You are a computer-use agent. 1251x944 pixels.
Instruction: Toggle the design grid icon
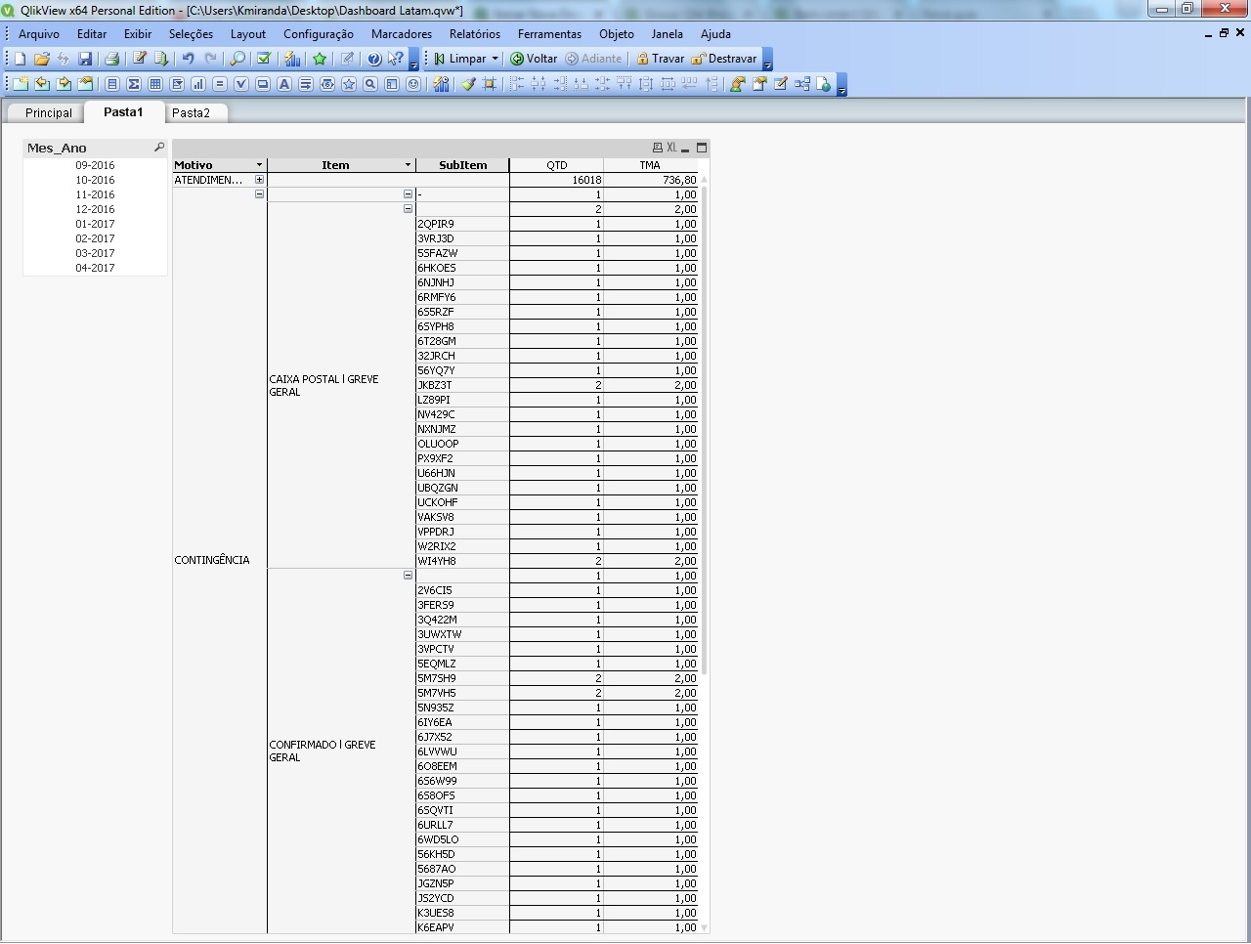[490, 84]
